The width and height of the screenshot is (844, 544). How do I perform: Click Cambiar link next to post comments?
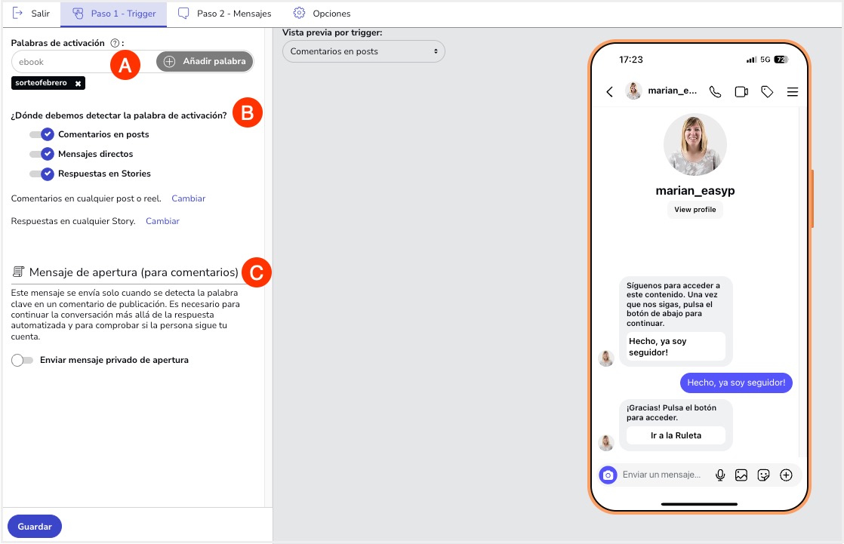click(188, 198)
